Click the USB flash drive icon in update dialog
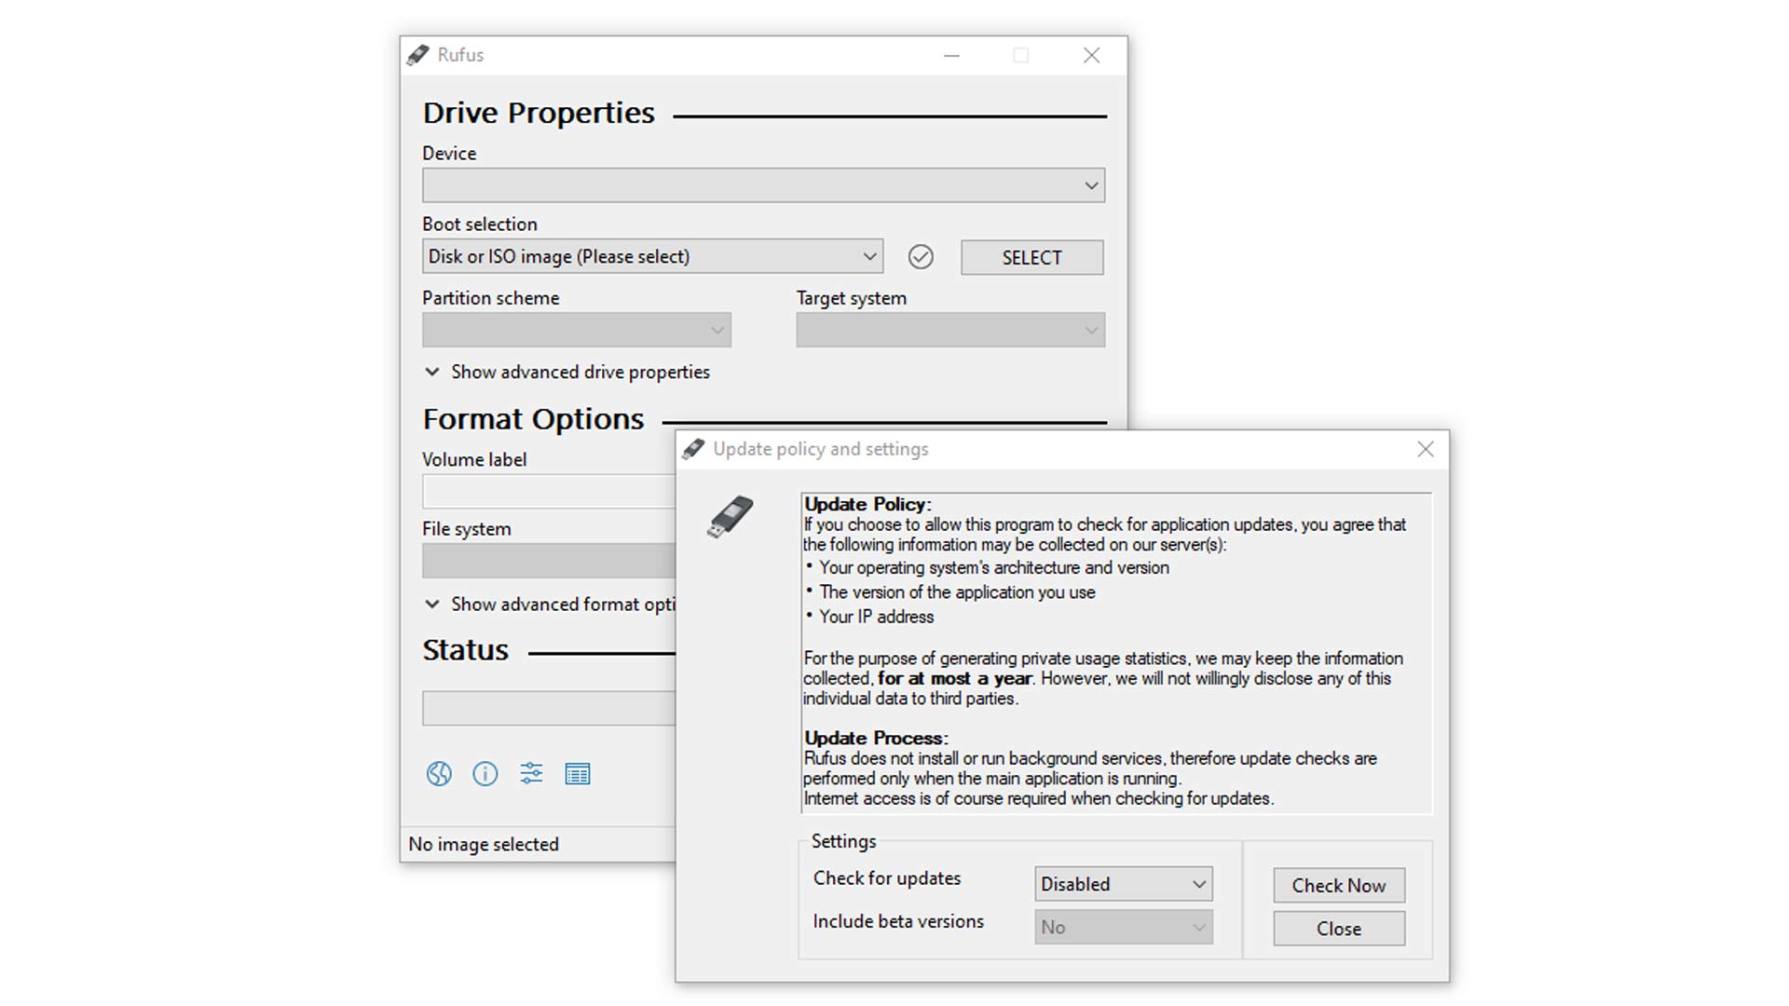 pyautogui.click(x=728, y=516)
